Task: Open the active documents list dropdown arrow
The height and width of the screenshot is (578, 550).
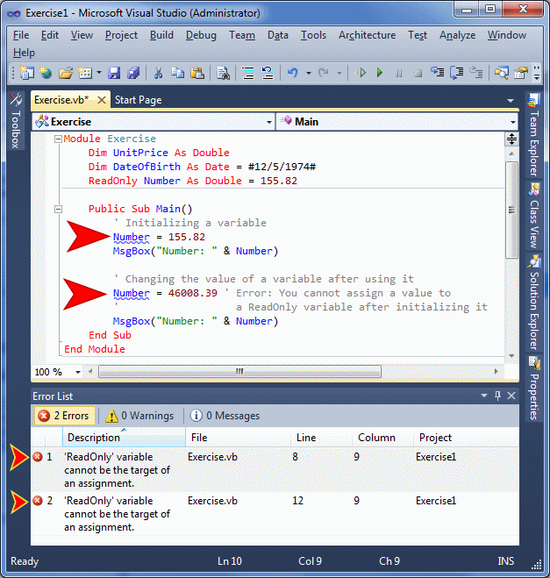Action: click(511, 100)
